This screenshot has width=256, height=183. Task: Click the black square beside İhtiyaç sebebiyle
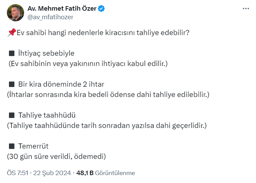coord(12,53)
